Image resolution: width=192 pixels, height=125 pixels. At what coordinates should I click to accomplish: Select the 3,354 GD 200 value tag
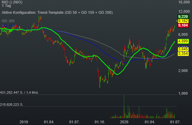click(x=183, y=54)
